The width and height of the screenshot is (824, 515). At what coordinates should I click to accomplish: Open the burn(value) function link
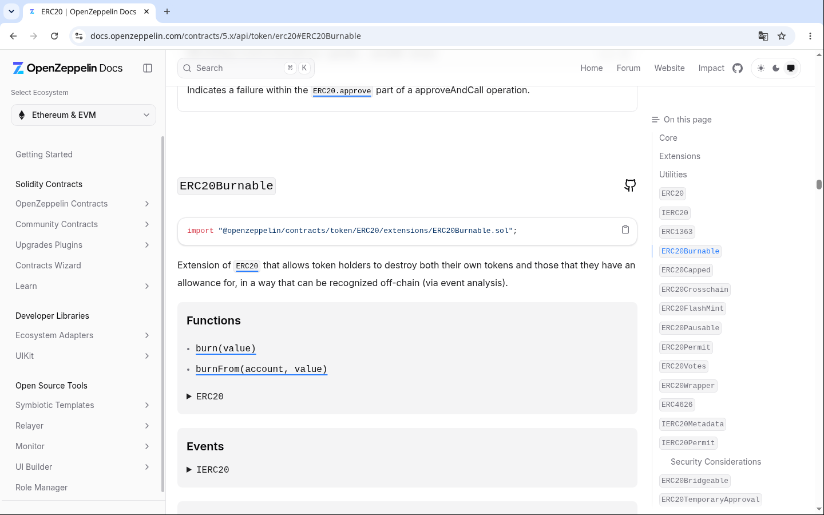225,348
